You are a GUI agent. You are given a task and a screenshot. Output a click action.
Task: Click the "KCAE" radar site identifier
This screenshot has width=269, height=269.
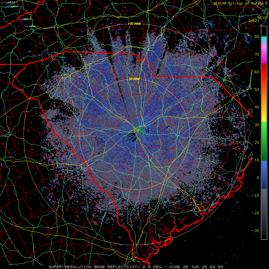click(x=174, y=267)
